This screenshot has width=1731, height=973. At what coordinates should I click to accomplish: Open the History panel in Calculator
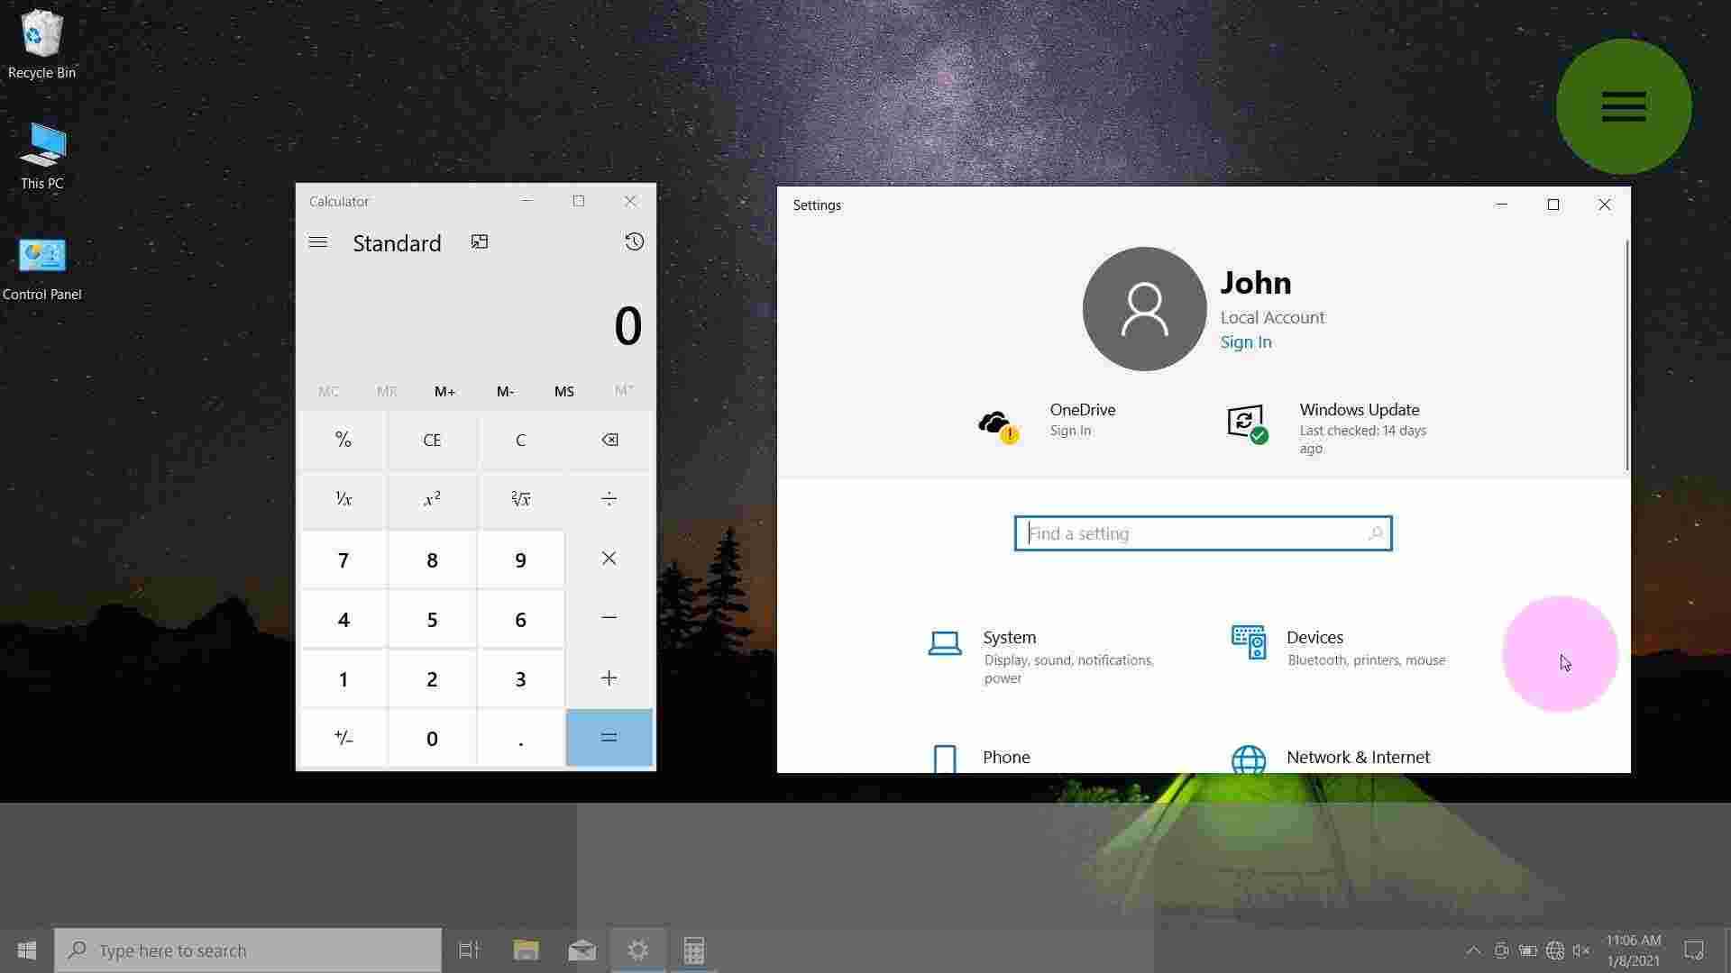pyautogui.click(x=634, y=241)
